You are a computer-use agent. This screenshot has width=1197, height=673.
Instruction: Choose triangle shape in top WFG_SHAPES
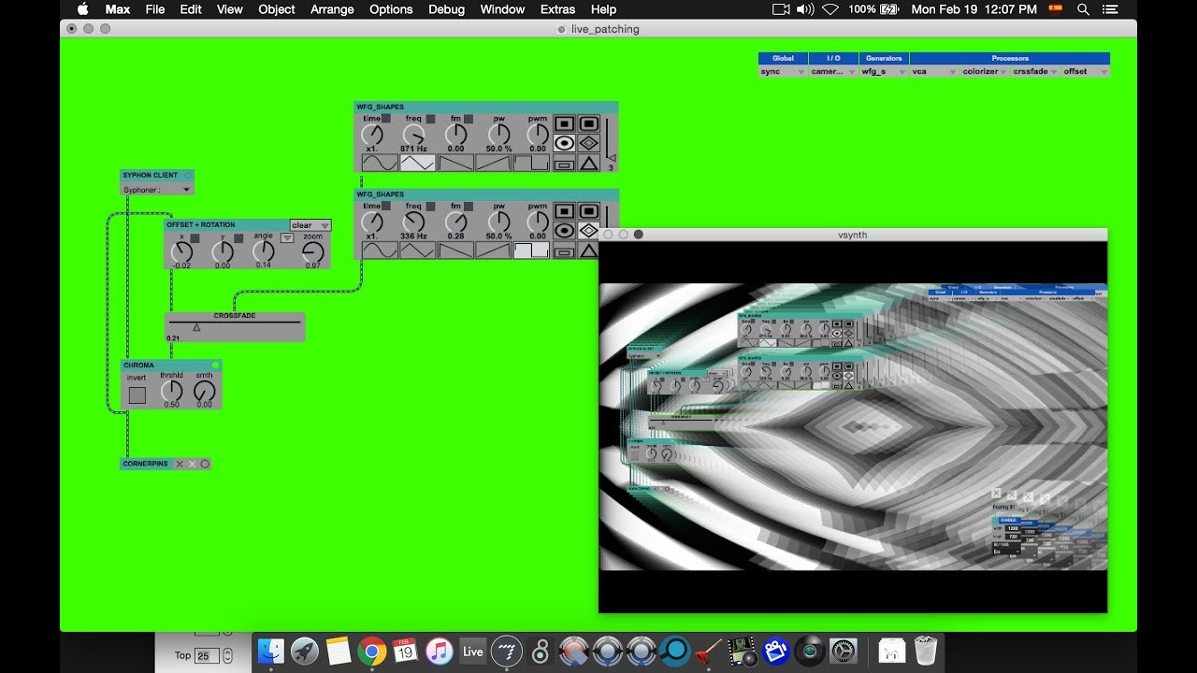[x=588, y=164]
